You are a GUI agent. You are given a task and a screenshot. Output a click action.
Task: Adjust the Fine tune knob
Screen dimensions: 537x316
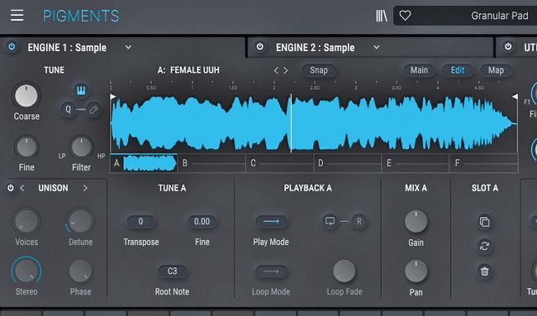point(26,148)
